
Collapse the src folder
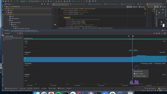8,20
